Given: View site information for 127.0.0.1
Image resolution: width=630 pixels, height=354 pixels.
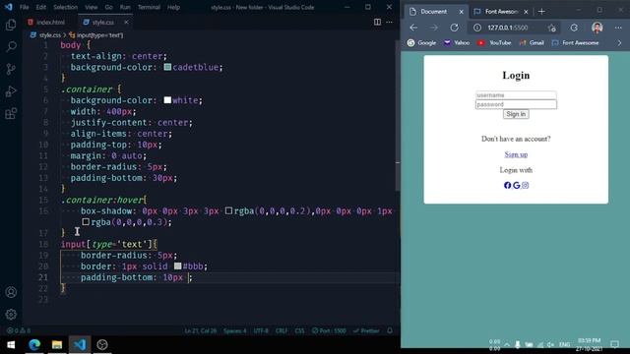Looking at the screenshot, I should tap(476, 28).
